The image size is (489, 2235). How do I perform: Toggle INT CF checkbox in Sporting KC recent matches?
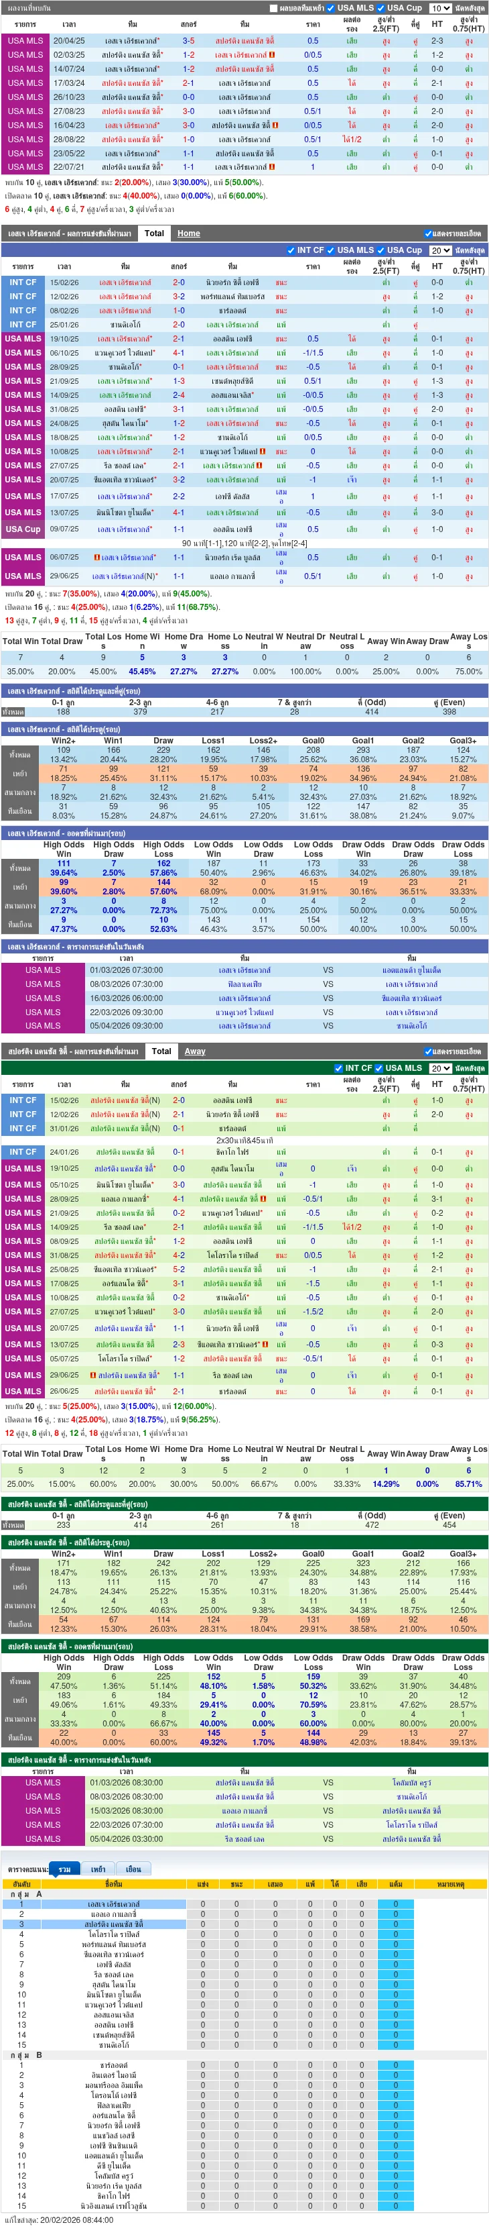338,1068
